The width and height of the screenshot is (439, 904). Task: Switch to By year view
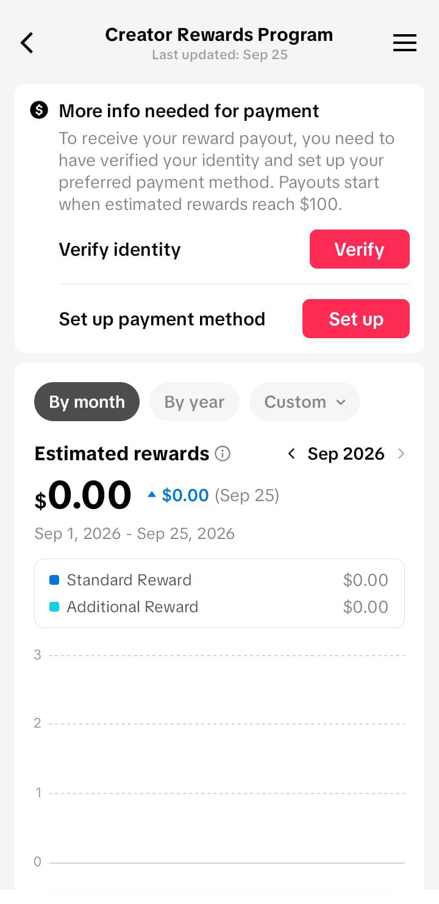[x=195, y=402]
